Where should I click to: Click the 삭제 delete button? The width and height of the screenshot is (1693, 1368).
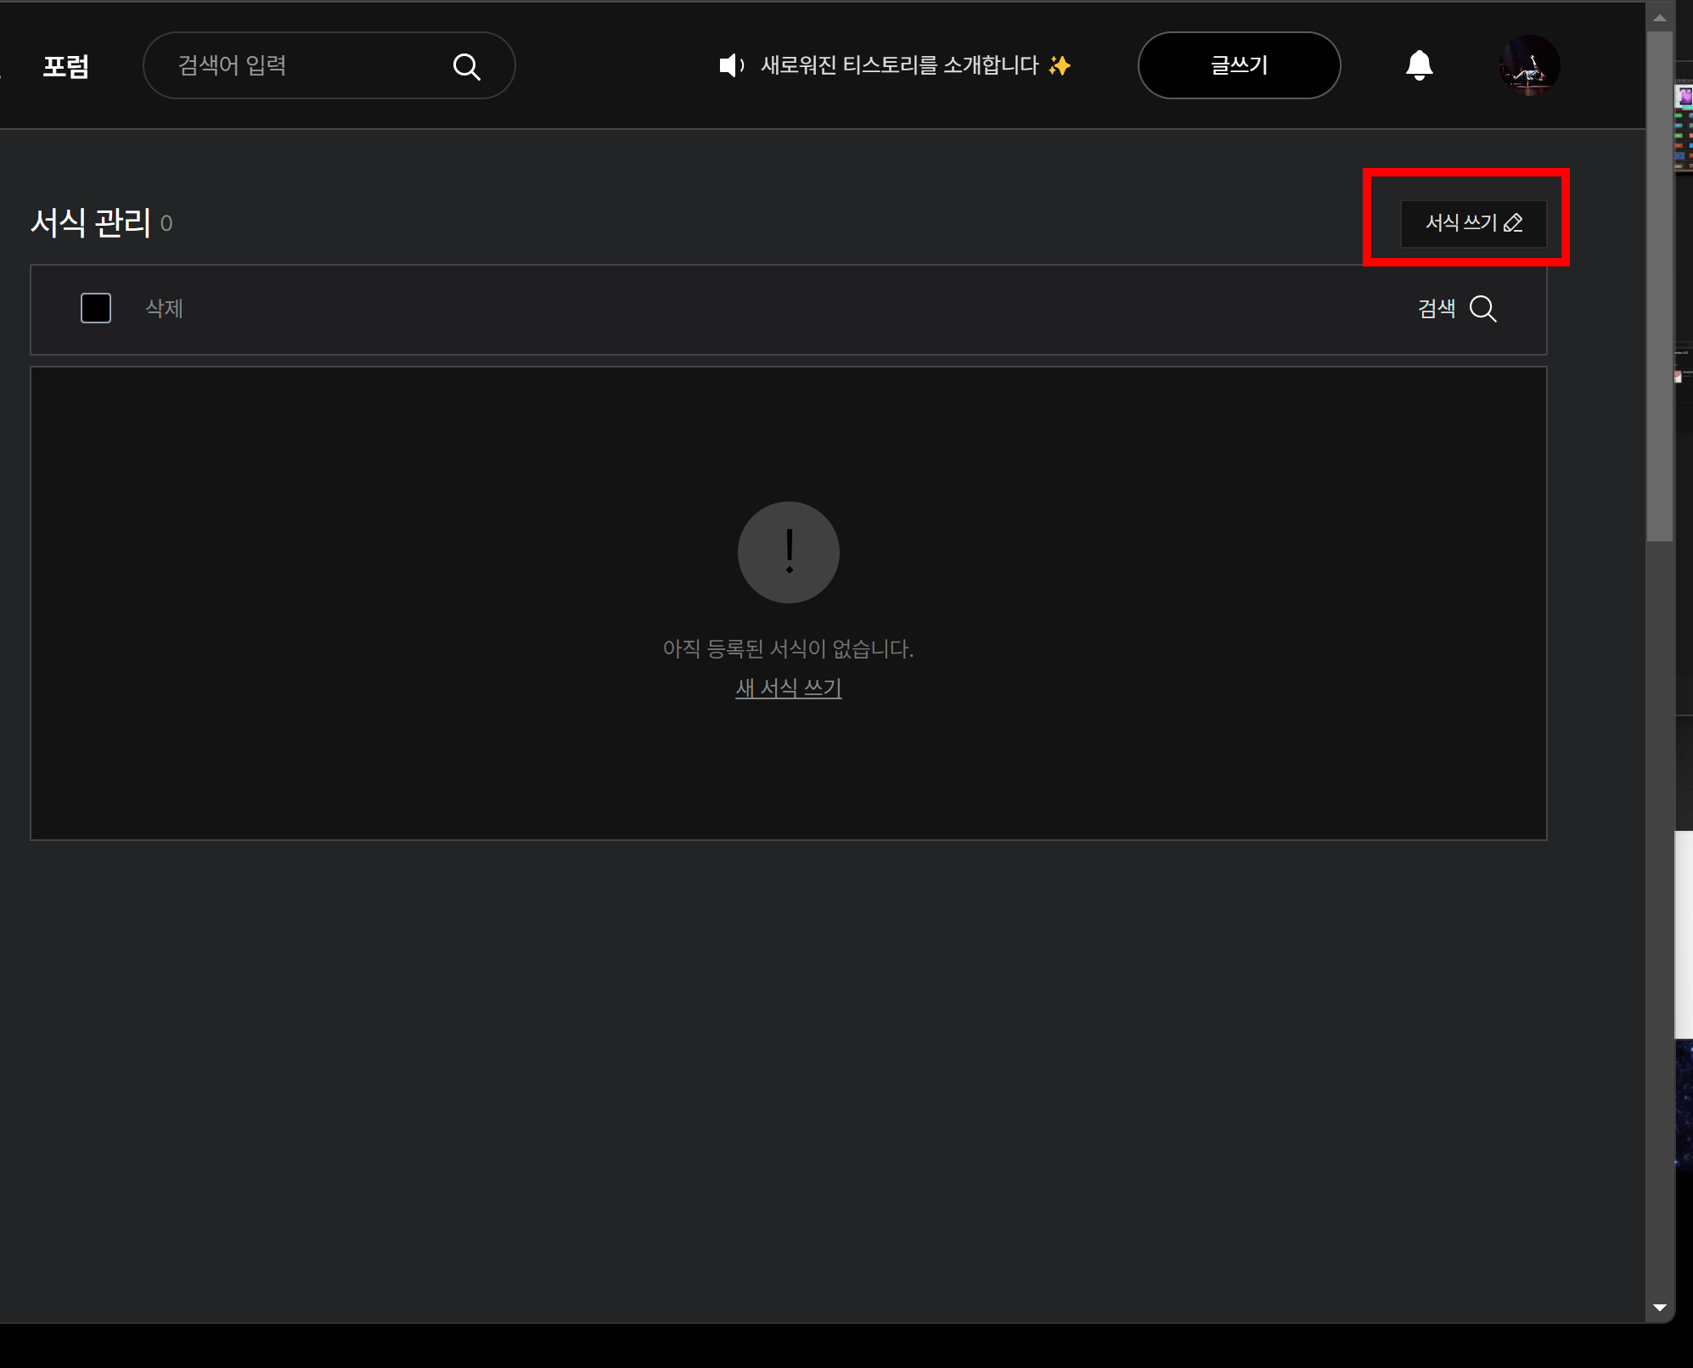click(164, 309)
